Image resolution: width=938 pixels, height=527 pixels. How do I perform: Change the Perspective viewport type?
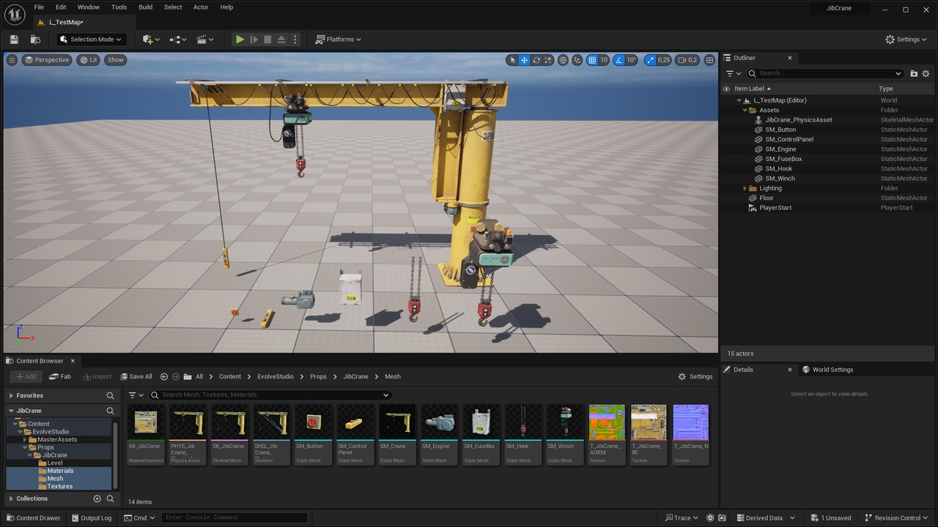click(x=46, y=60)
